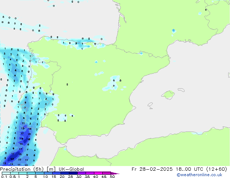Click the legend value "35"
230x178 pixels.
[87, 177]
